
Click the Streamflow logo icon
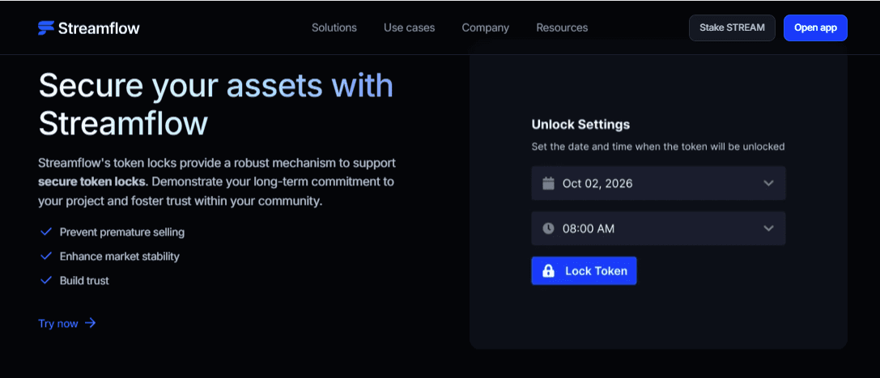coord(46,28)
